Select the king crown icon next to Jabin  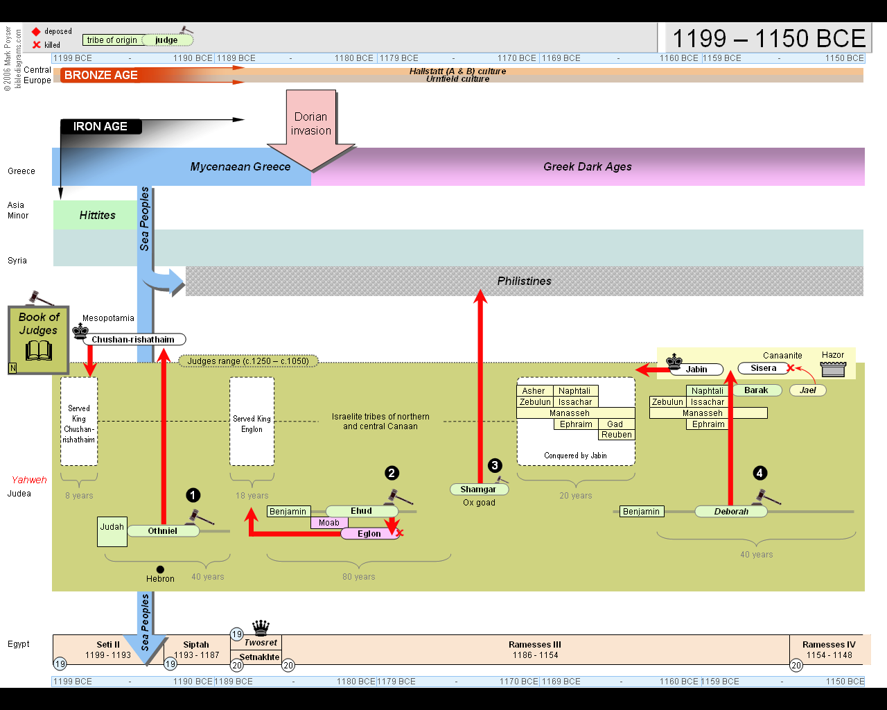tap(674, 360)
